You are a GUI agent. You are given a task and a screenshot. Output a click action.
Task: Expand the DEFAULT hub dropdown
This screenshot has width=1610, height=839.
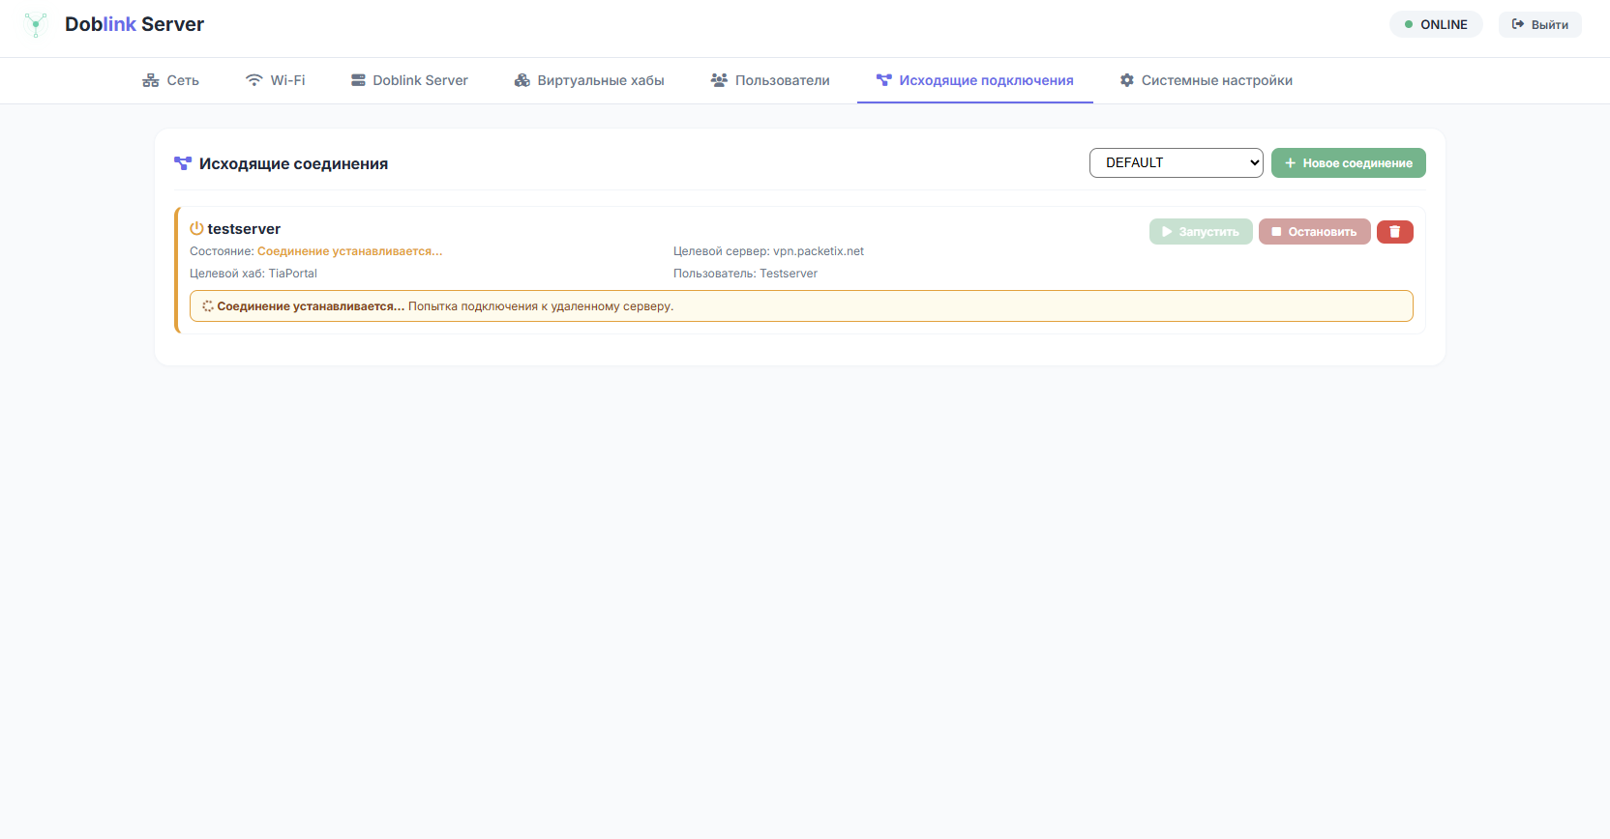pyautogui.click(x=1177, y=162)
